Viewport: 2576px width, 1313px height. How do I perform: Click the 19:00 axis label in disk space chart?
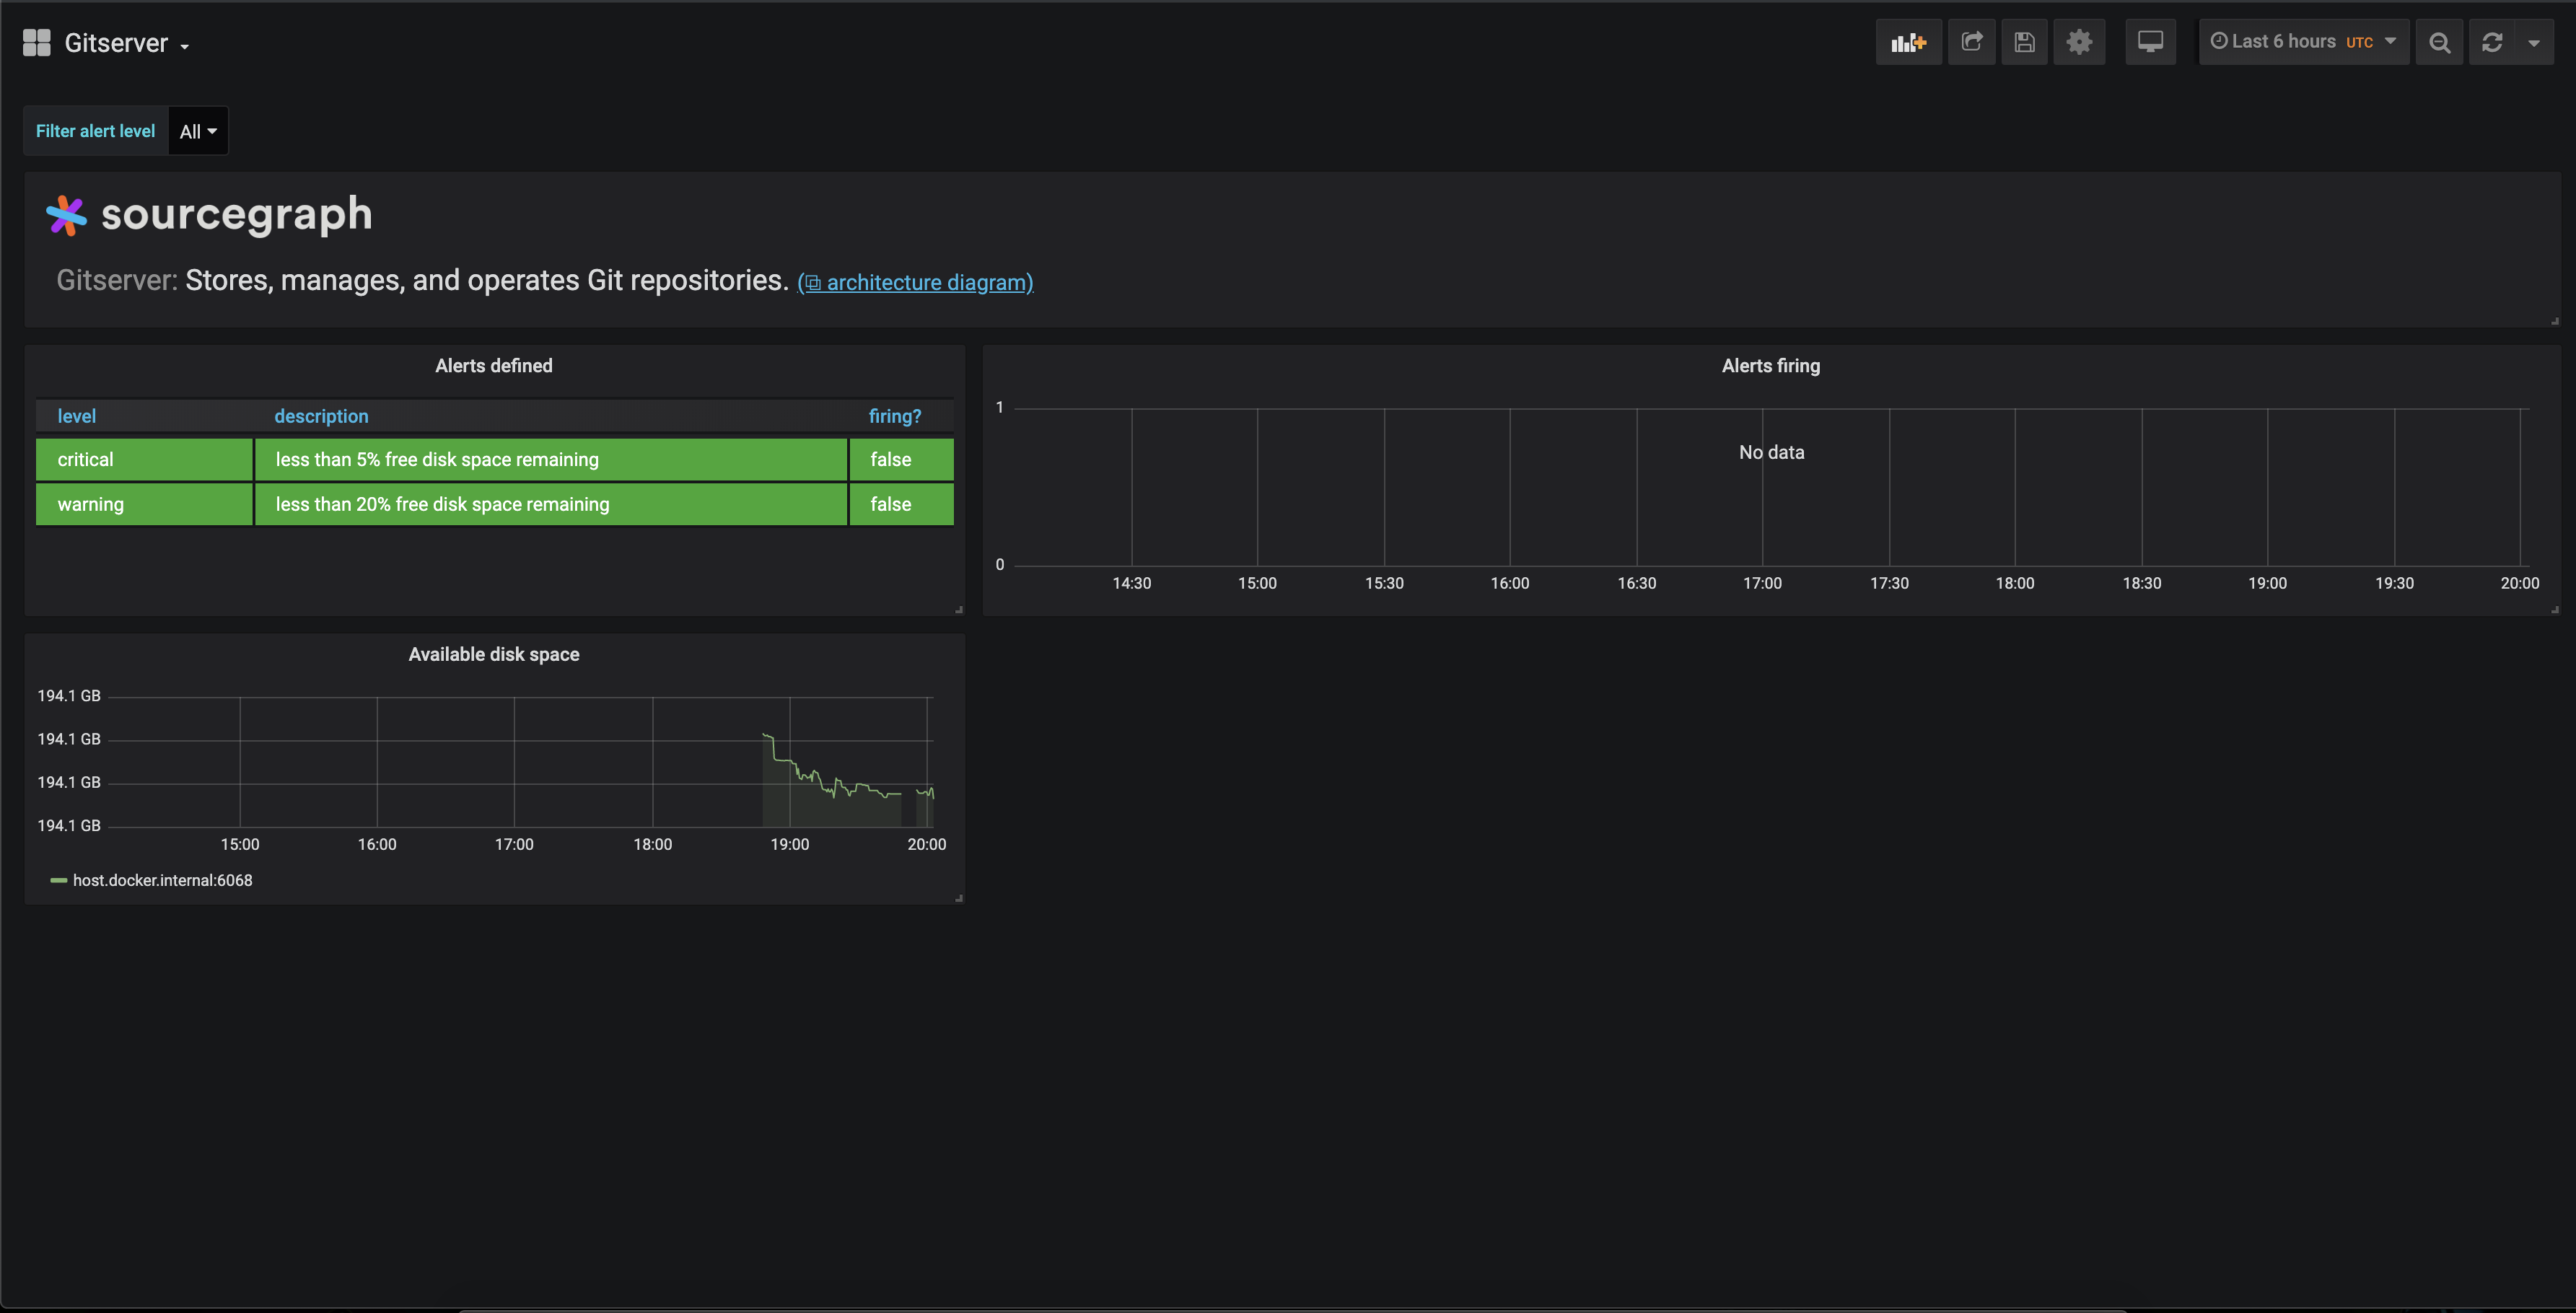coord(789,844)
